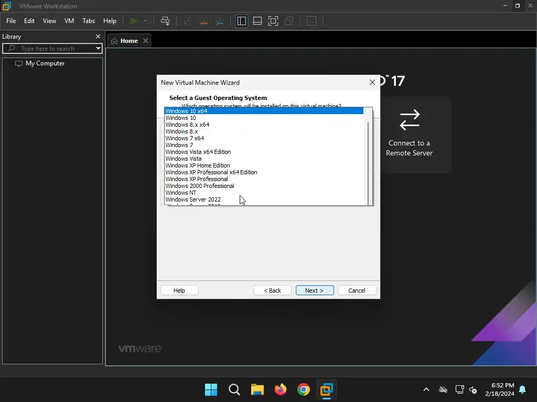Open taskbar Search
Screen dimensions: 537x402
234,389
